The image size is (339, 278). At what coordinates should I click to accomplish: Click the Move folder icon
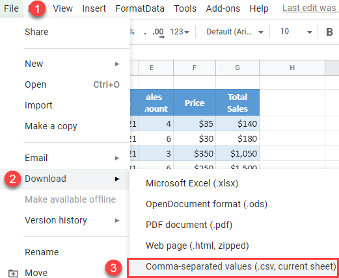(x=13, y=273)
